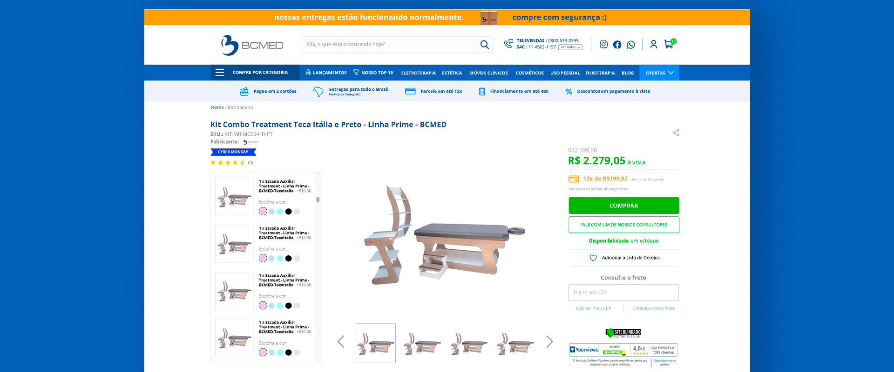
Task: Pick gray color swatch for fourth Escada Auxiliar
Action: [297, 352]
